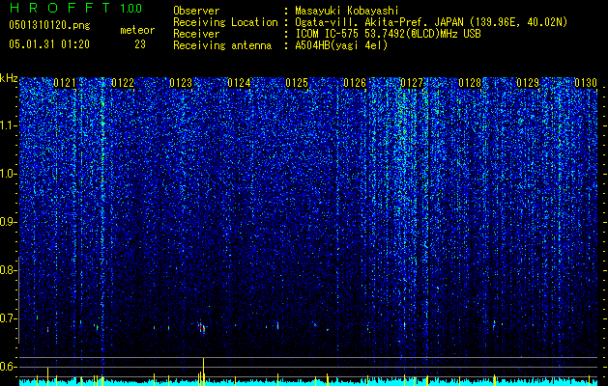Click the 0125 time marker
608x386 pixels.
[297, 83]
